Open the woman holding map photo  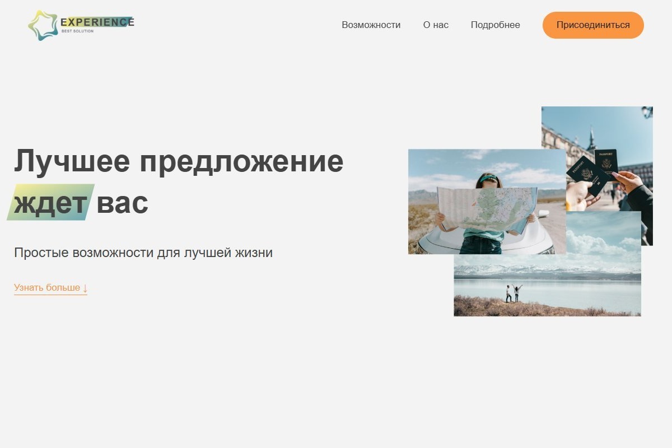[x=487, y=202]
